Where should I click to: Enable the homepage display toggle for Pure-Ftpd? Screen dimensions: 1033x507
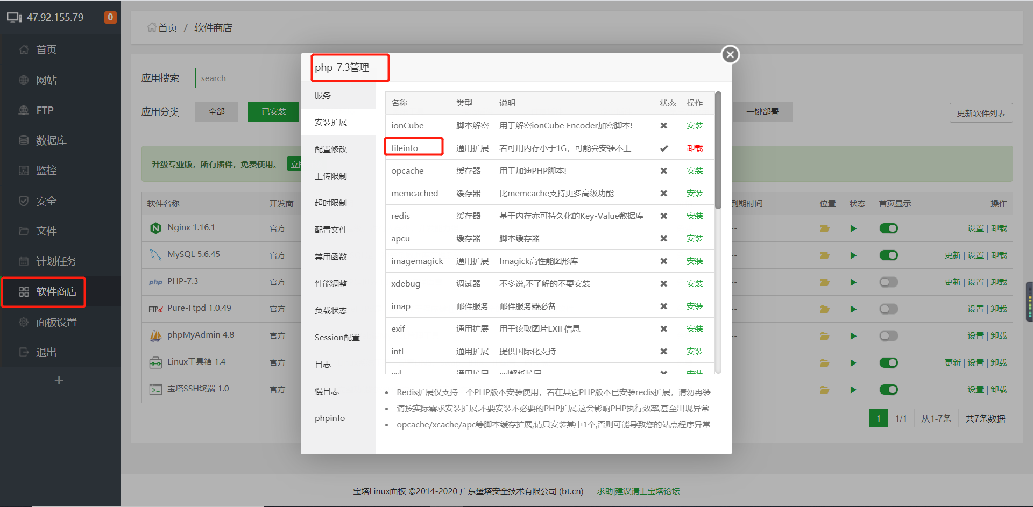click(x=888, y=309)
